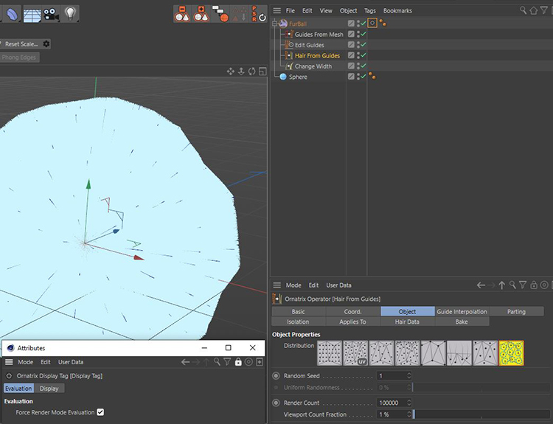Viewport: 553px width, 424px height.
Task: Switch to the Guide Interpolation tab
Action: [x=462, y=311]
